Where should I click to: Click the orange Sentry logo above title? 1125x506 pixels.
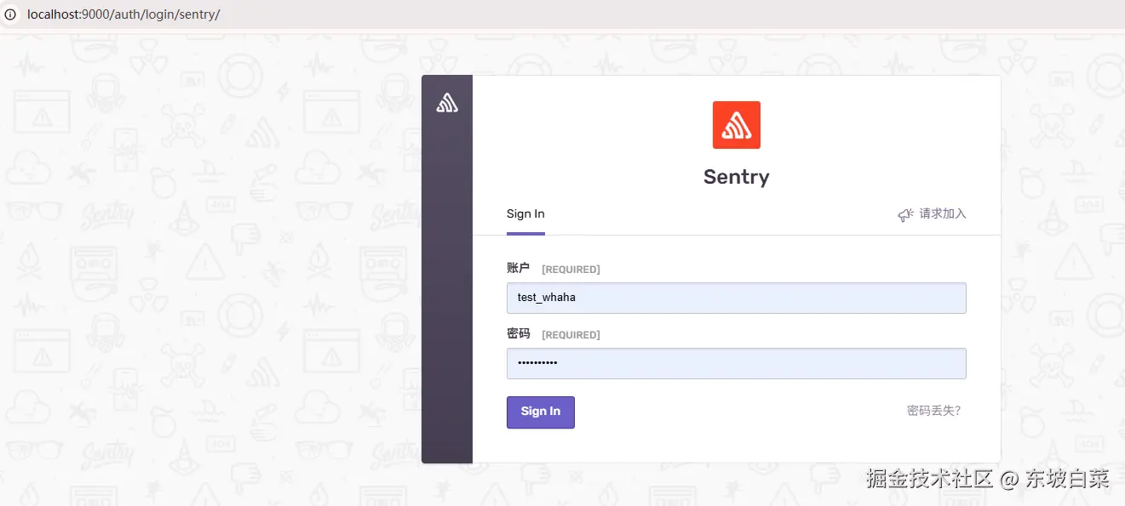click(736, 125)
